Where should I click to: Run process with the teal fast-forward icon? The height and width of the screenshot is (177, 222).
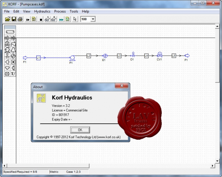(x=61, y=20)
